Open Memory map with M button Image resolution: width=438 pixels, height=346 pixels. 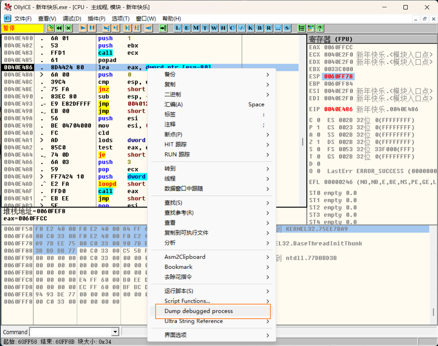[196, 28]
